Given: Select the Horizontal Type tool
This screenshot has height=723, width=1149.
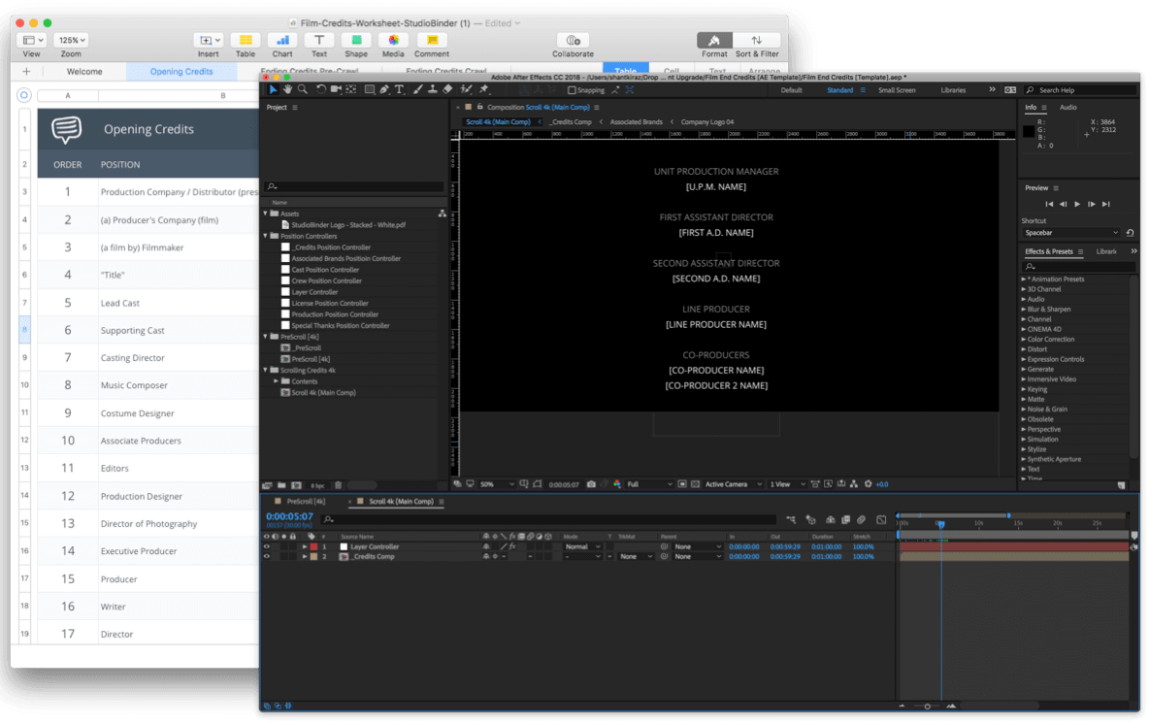Looking at the screenshot, I should pos(400,89).
